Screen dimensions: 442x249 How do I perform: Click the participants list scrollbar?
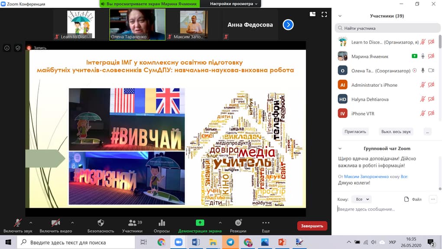pyautogui.click(x=440, y=42)
